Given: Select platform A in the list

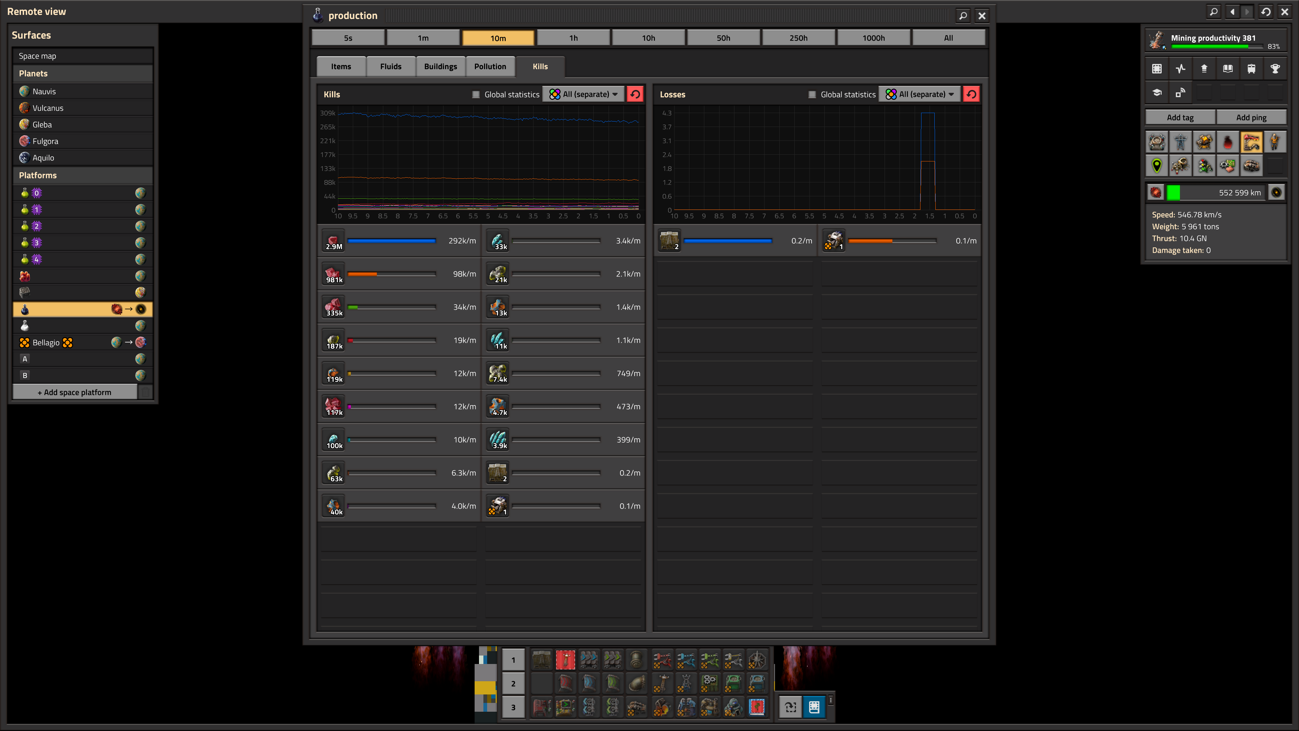Looking at the screenshot, I should pos(83,359).
